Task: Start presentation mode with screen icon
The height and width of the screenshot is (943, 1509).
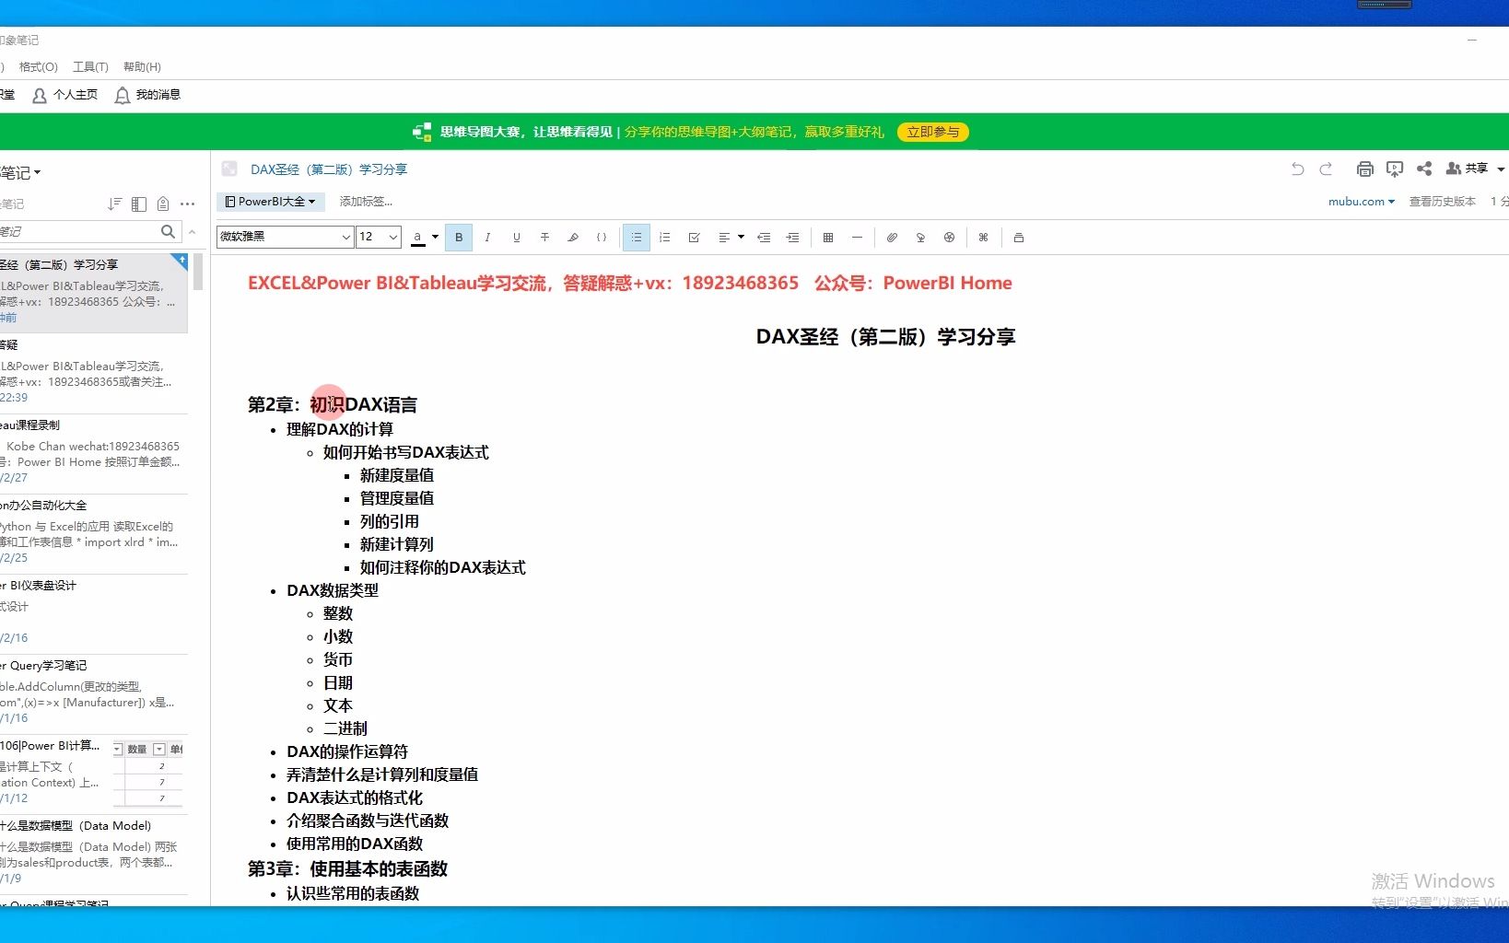Action: point(1394,169)
